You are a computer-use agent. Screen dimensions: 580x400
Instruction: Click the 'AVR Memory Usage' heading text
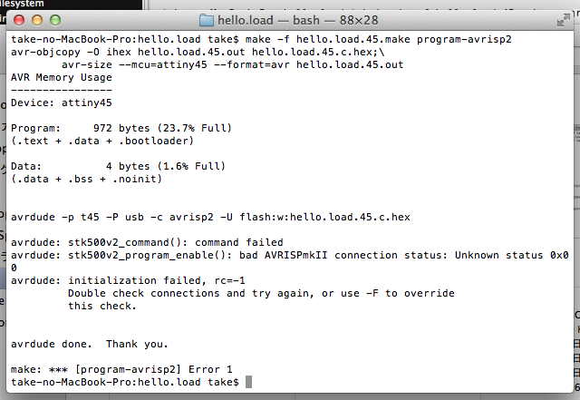click(62, 77)
